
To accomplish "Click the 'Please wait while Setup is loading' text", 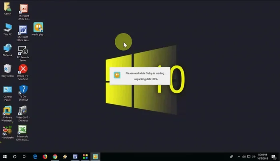I will click(x=146, y=73).
